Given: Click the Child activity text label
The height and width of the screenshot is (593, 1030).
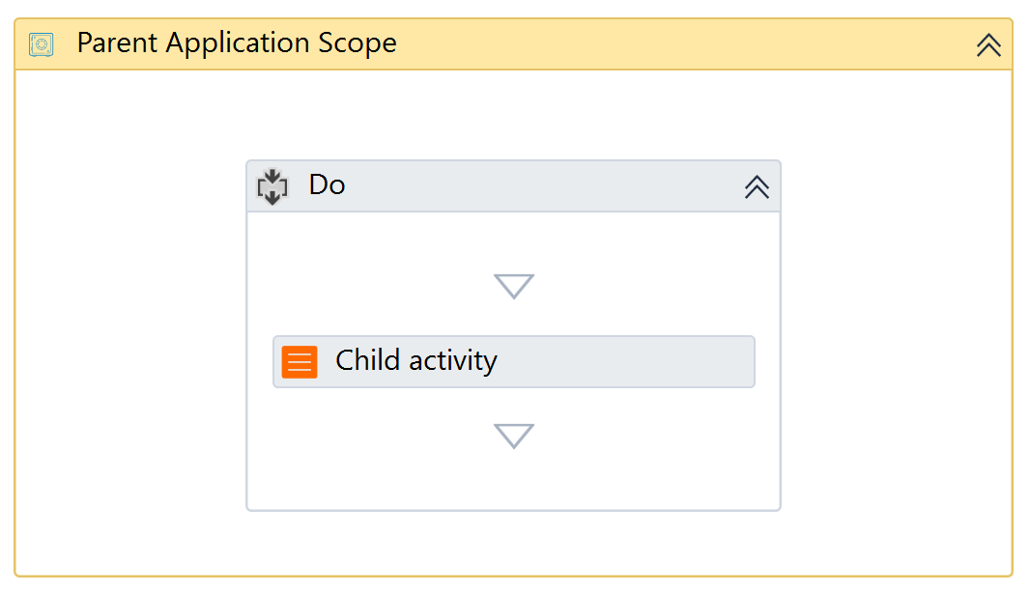Looking at the screenshot, I should click(x=415, y=361).
